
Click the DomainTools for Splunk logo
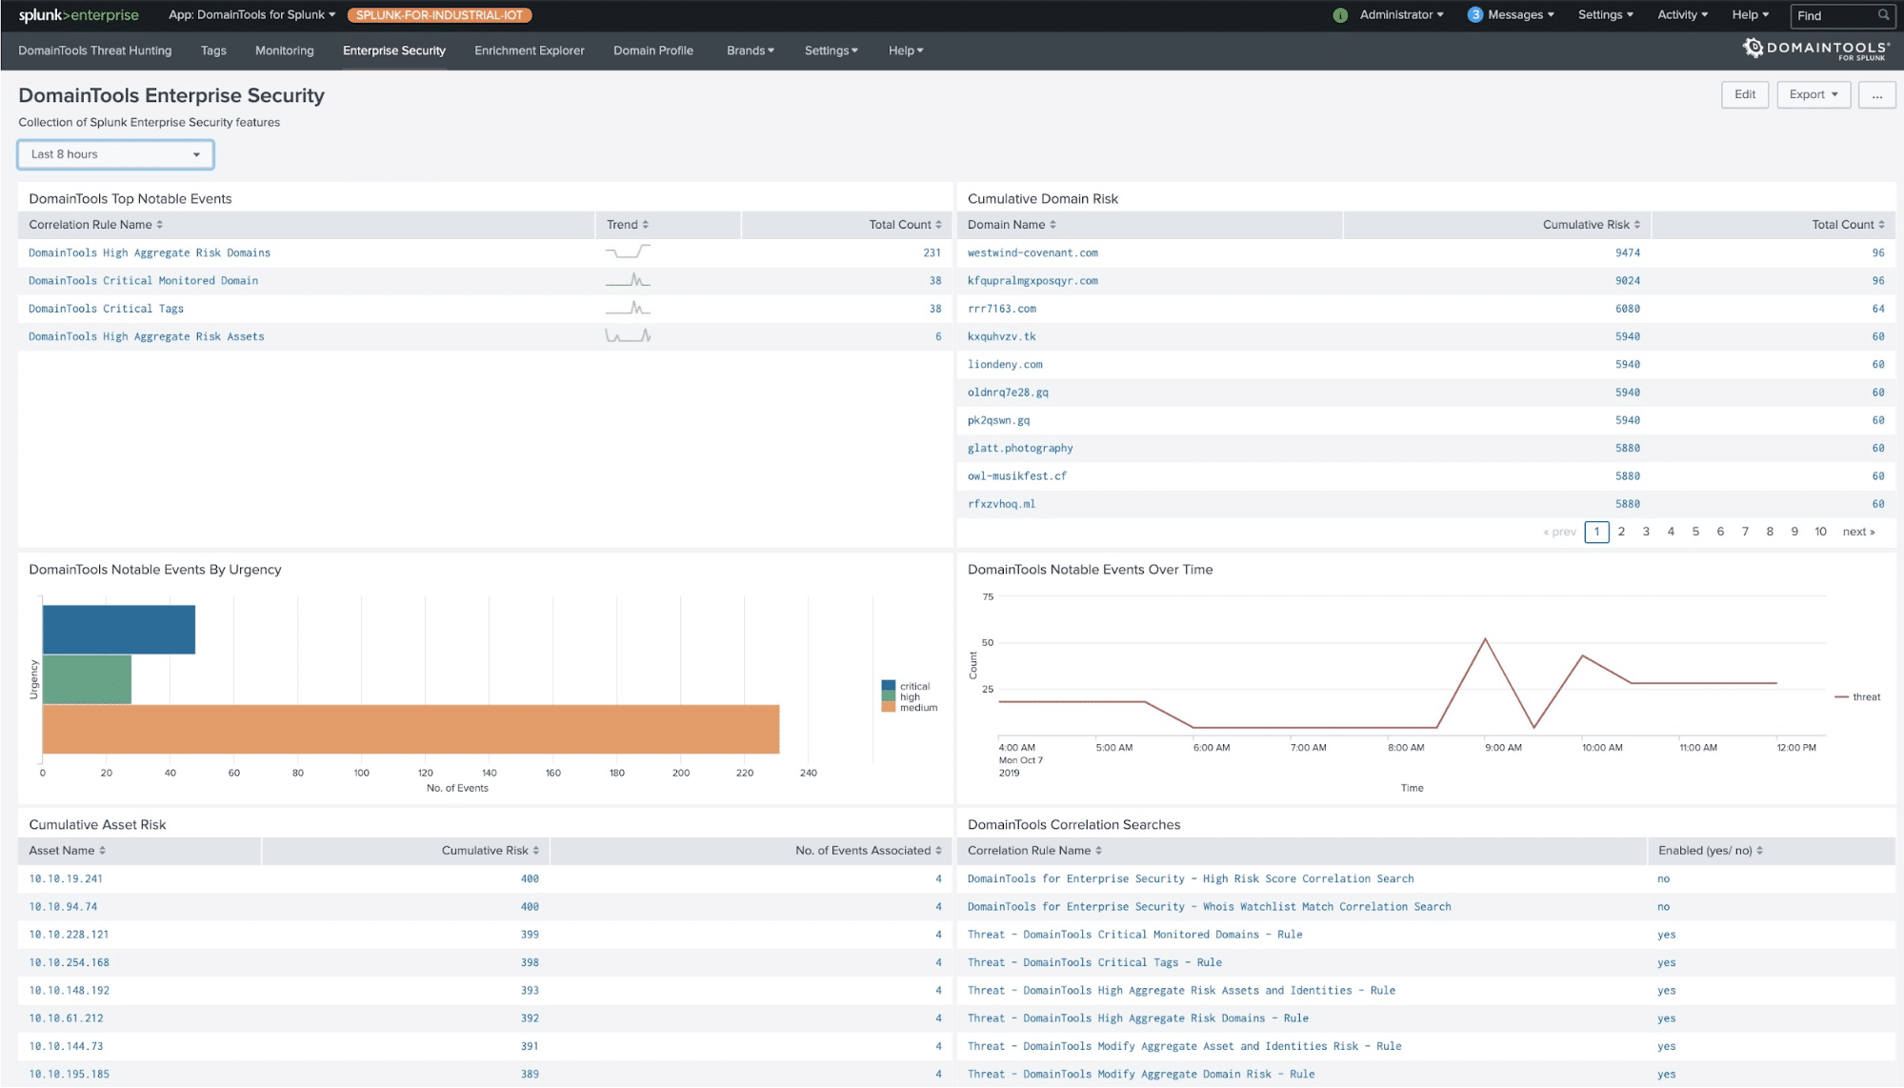pos(1815,50)
